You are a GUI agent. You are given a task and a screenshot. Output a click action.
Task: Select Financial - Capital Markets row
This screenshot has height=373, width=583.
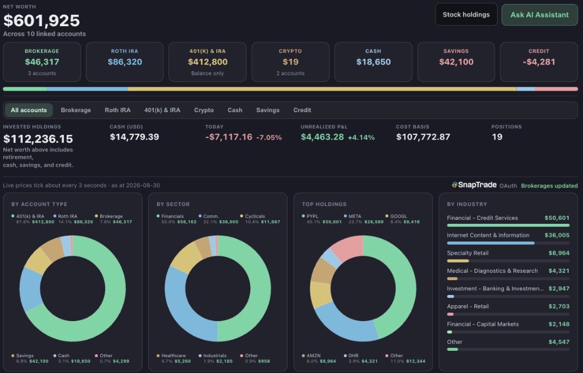[x=508, y=327]
